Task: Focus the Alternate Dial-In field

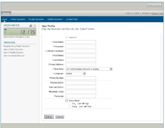Action: point(81,87)
